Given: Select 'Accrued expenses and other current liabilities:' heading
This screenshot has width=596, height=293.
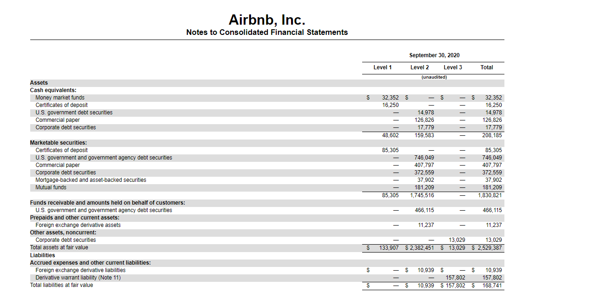Looking at the screenshot, I should point(91,263).
